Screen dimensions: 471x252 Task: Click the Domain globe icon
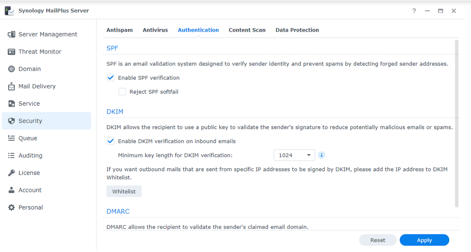coord(12,69)
